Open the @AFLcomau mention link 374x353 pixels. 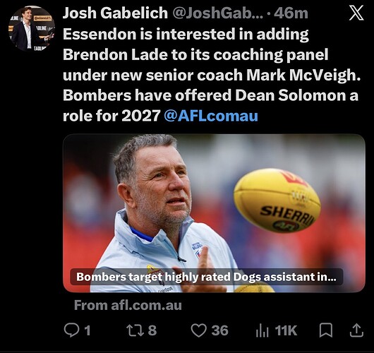click(211, 116)
